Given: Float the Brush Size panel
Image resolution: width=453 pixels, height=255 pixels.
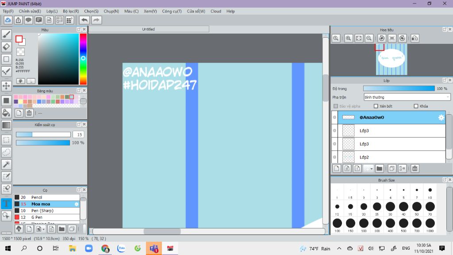Looking at the screenshot, I should [x=445, y=180].
